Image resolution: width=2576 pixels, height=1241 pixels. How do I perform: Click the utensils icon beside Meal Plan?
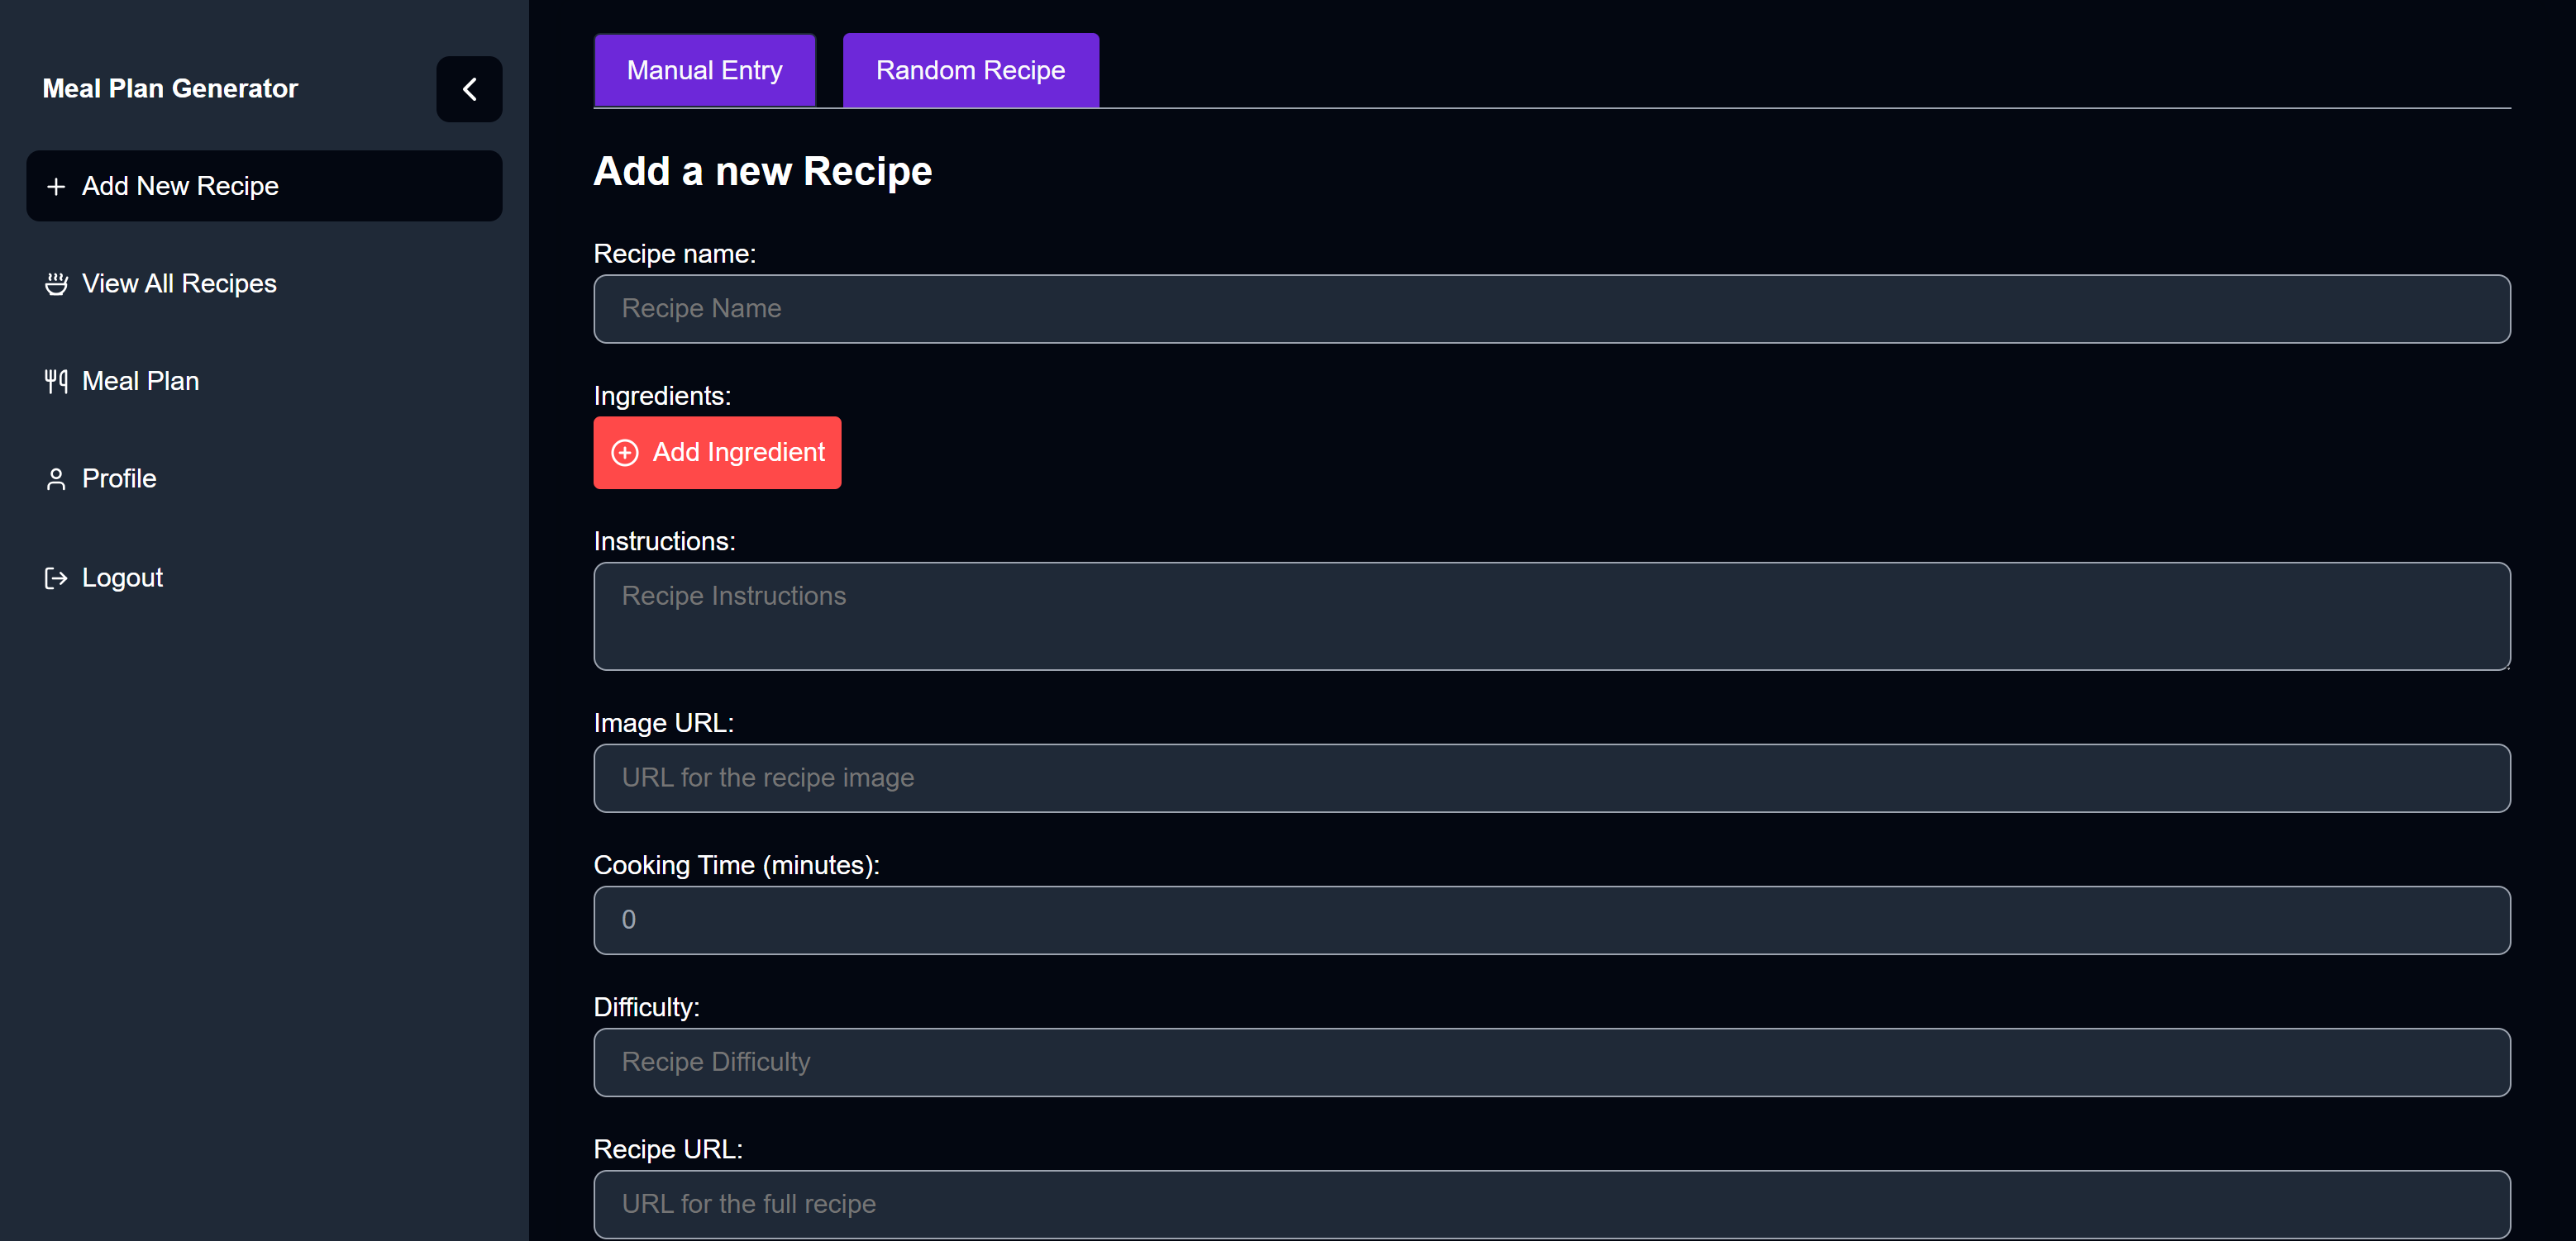click(56, 382)
